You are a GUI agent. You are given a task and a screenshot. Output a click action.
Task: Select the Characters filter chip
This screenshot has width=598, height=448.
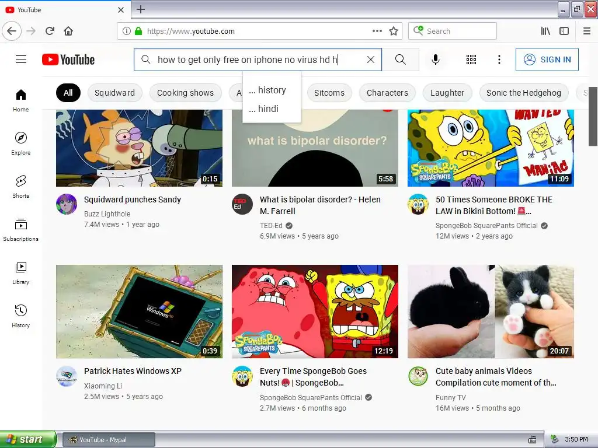pyautogui.click(x=387, y=93)
